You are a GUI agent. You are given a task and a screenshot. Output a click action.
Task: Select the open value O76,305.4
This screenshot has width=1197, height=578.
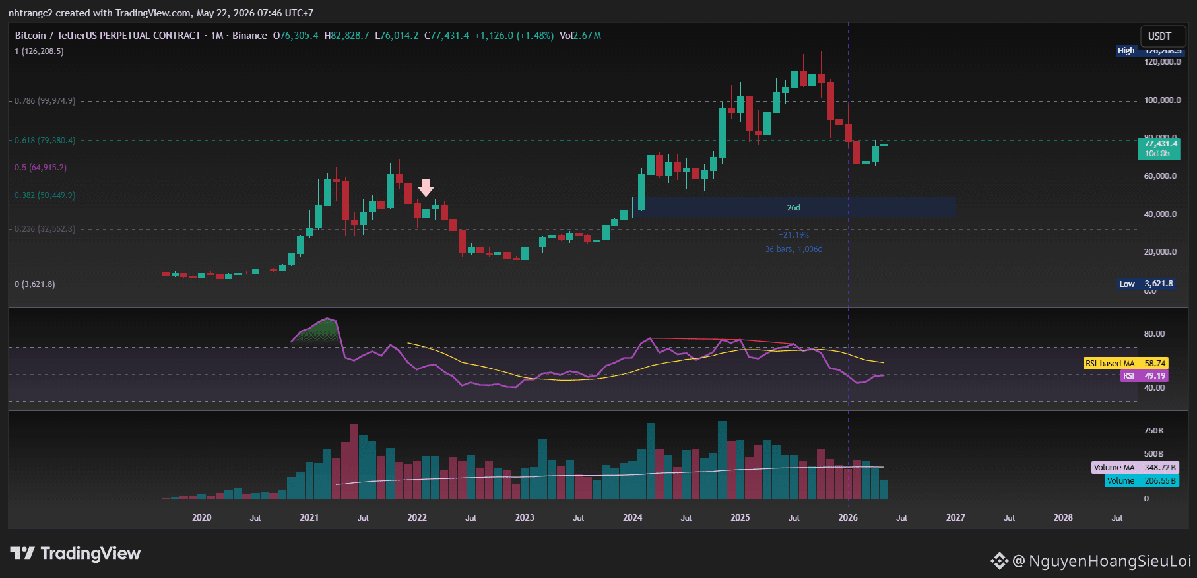tap(296, 36)
